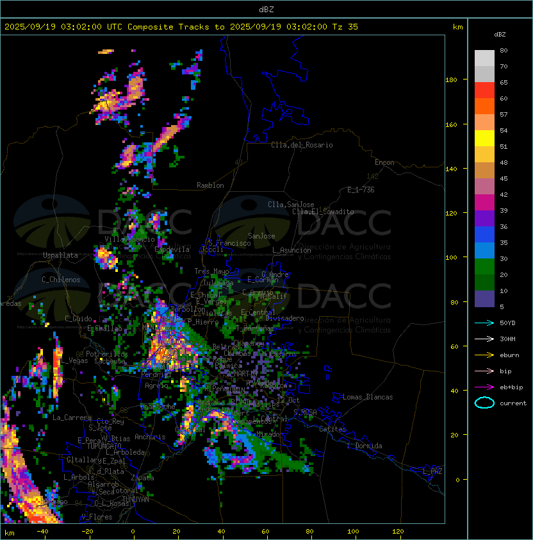Screen dimensions: 533x540
Task: Select the red swatch below 65
Action: tap(484, 90)
